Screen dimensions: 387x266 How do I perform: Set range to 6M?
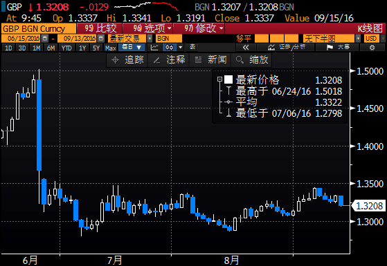pyautogui.click(x=51, y=48)
